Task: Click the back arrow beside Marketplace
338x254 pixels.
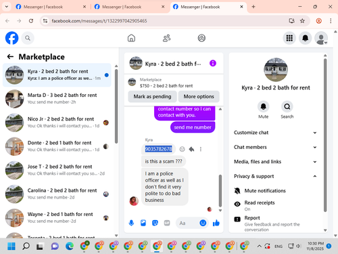Action: [10, 57]
